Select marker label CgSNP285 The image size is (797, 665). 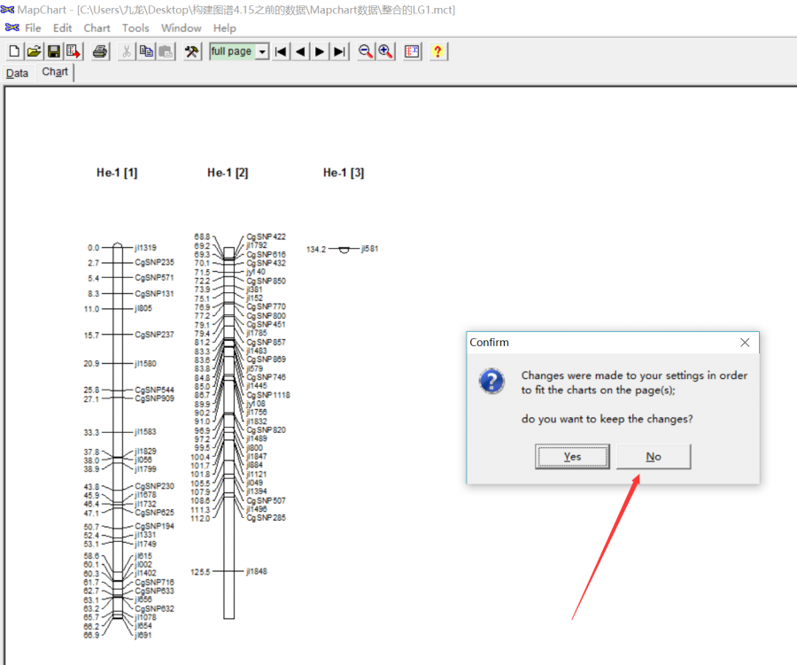[x=267, y=518]
